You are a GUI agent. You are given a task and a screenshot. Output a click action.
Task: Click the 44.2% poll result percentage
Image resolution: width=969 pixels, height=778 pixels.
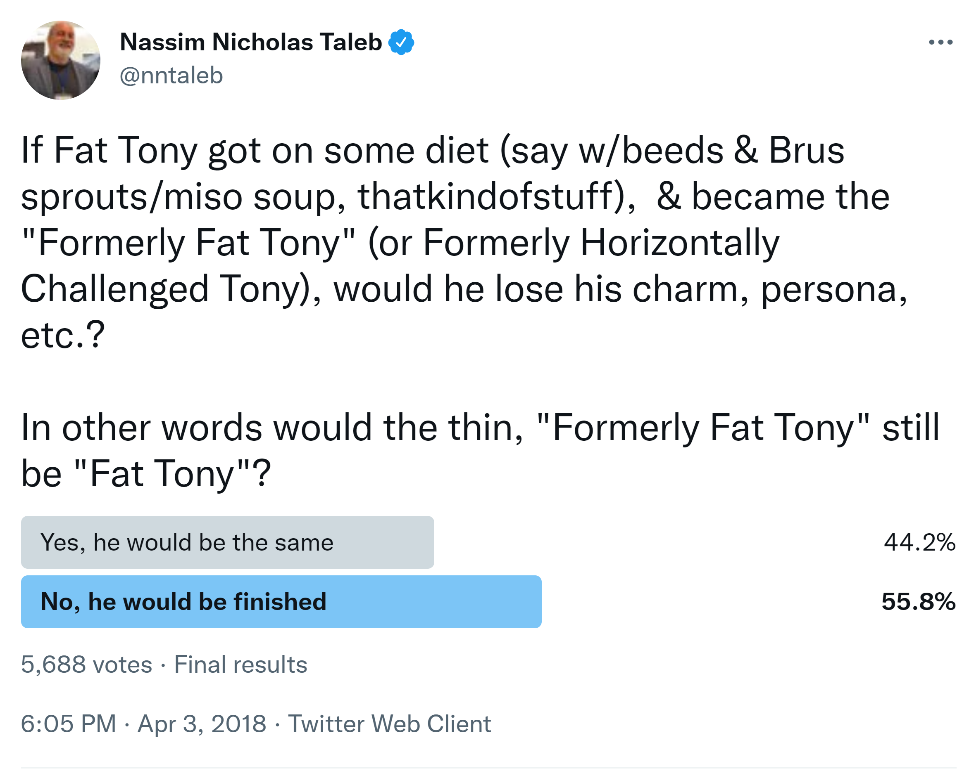pyautogui.click(x=919, y=542)
